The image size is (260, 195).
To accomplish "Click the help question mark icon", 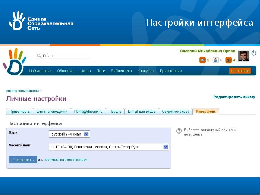I will pyautogui.click(x=179, y=131).
